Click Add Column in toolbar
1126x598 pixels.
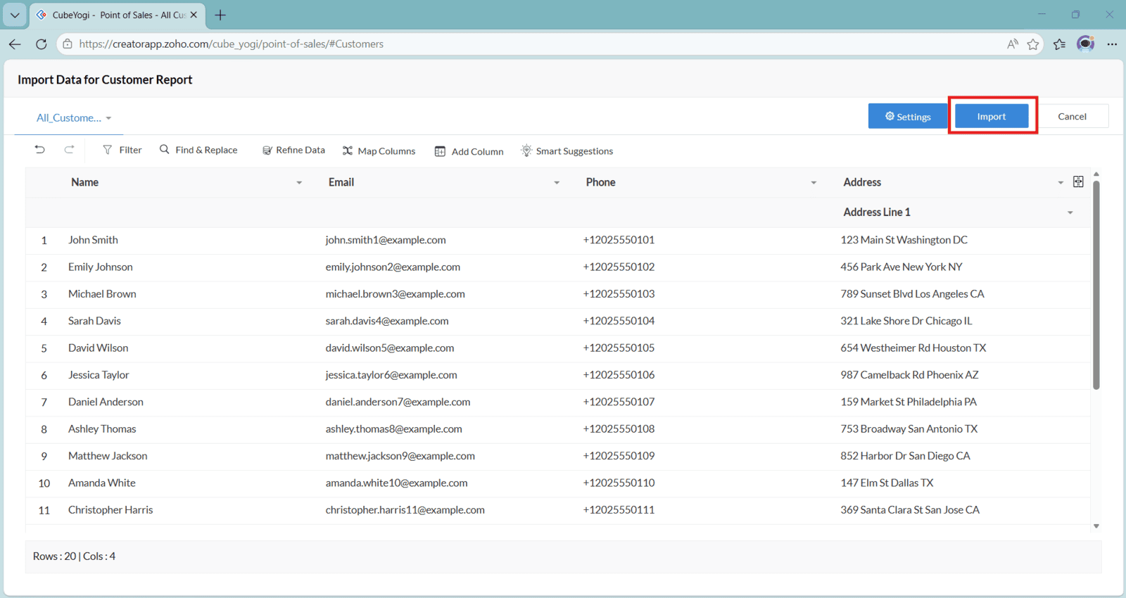point(469,151)
